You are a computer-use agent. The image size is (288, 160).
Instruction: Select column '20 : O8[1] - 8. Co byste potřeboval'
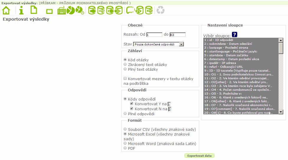pos(241,113)
